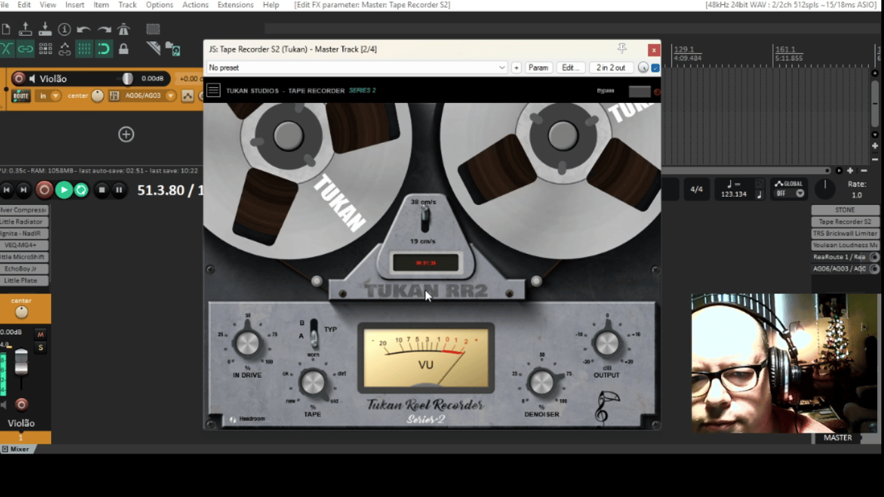Viewport: 884px width, 497px height.
Task: Open ROUTE button on Violão track
Action: [21, 96]
